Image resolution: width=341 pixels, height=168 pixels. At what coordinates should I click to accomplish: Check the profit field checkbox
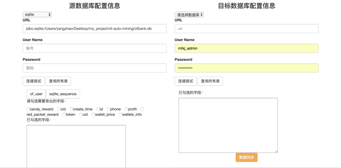(x=126, y=109)
